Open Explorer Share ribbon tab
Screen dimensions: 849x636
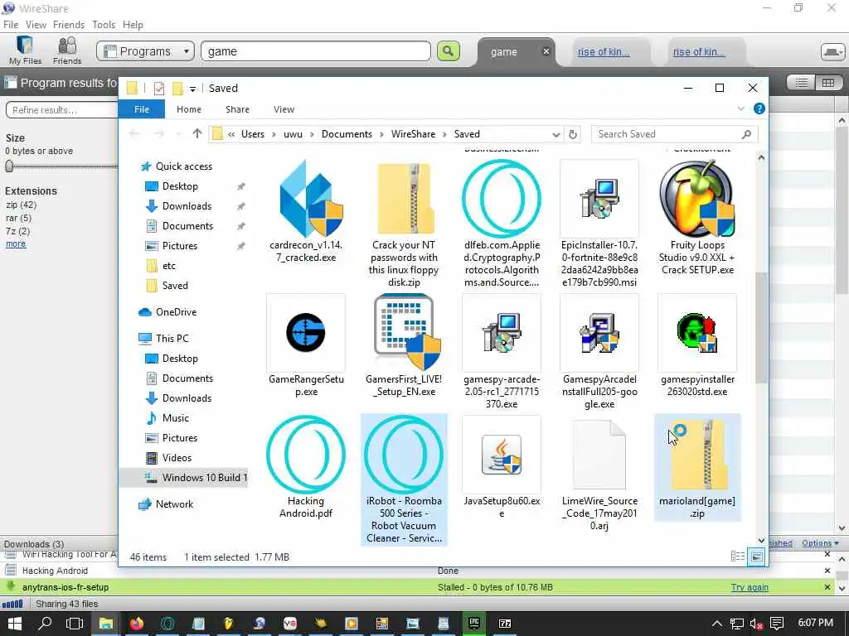pyautogui.click(x=238, y=109)
